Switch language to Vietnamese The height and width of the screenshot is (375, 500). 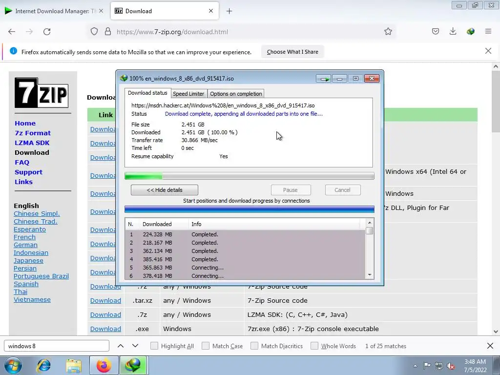click(32, 299)
